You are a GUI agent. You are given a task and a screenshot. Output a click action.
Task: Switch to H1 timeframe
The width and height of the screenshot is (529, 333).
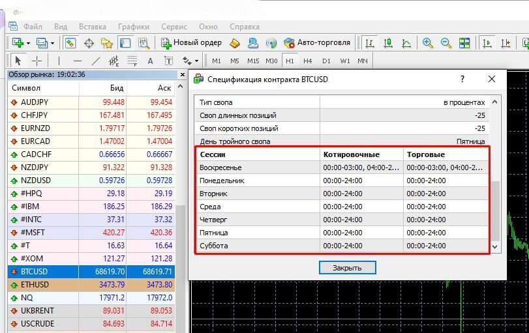pos(290,61)
